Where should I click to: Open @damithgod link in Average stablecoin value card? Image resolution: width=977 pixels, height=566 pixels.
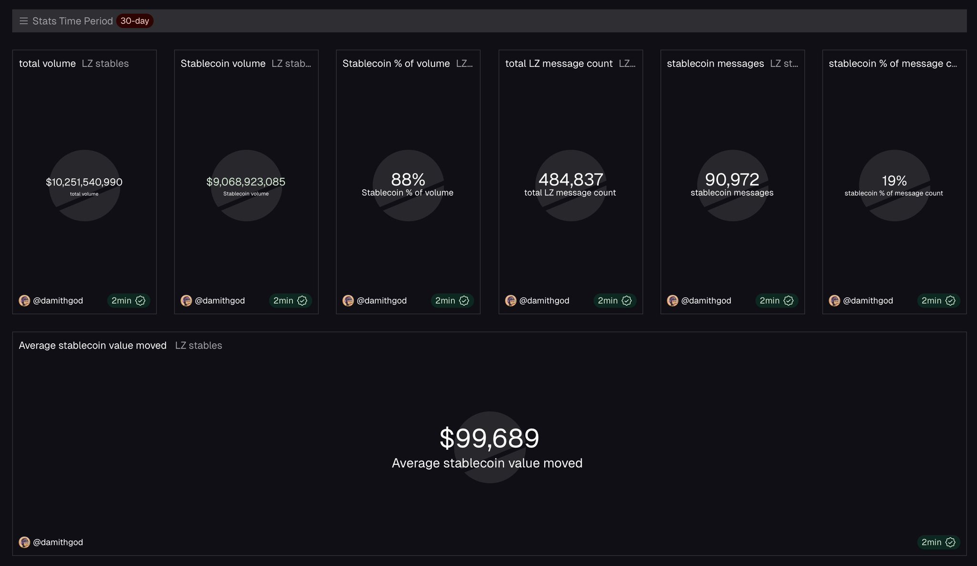pos(58,542)
